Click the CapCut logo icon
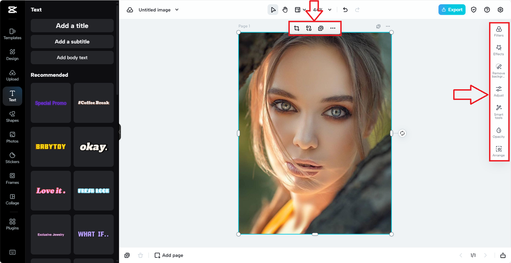Viewport: 511px width, 263px height. pos(12,10)
